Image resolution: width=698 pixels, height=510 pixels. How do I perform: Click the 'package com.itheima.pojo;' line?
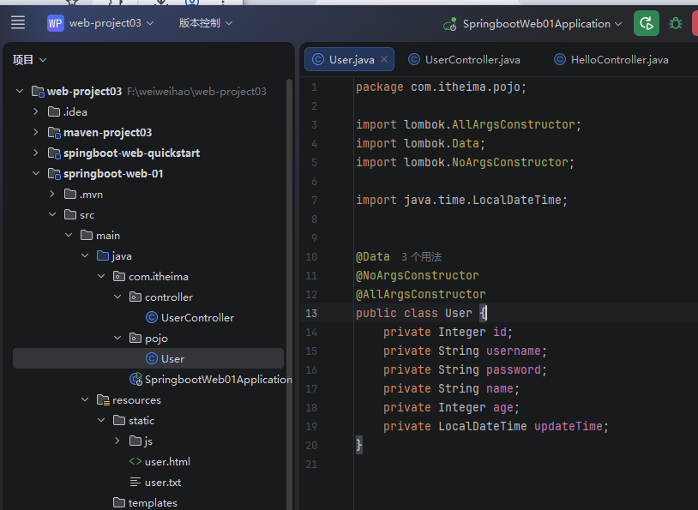441,87
